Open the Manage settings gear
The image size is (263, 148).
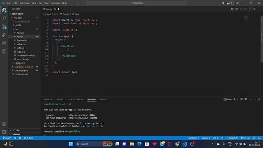4,132
